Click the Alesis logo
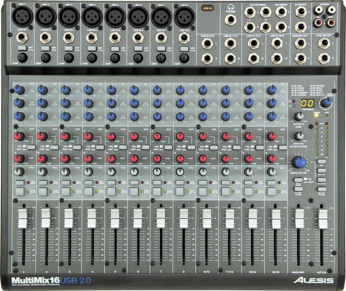This screenshot has height=291, width=346. click(313, 280)
